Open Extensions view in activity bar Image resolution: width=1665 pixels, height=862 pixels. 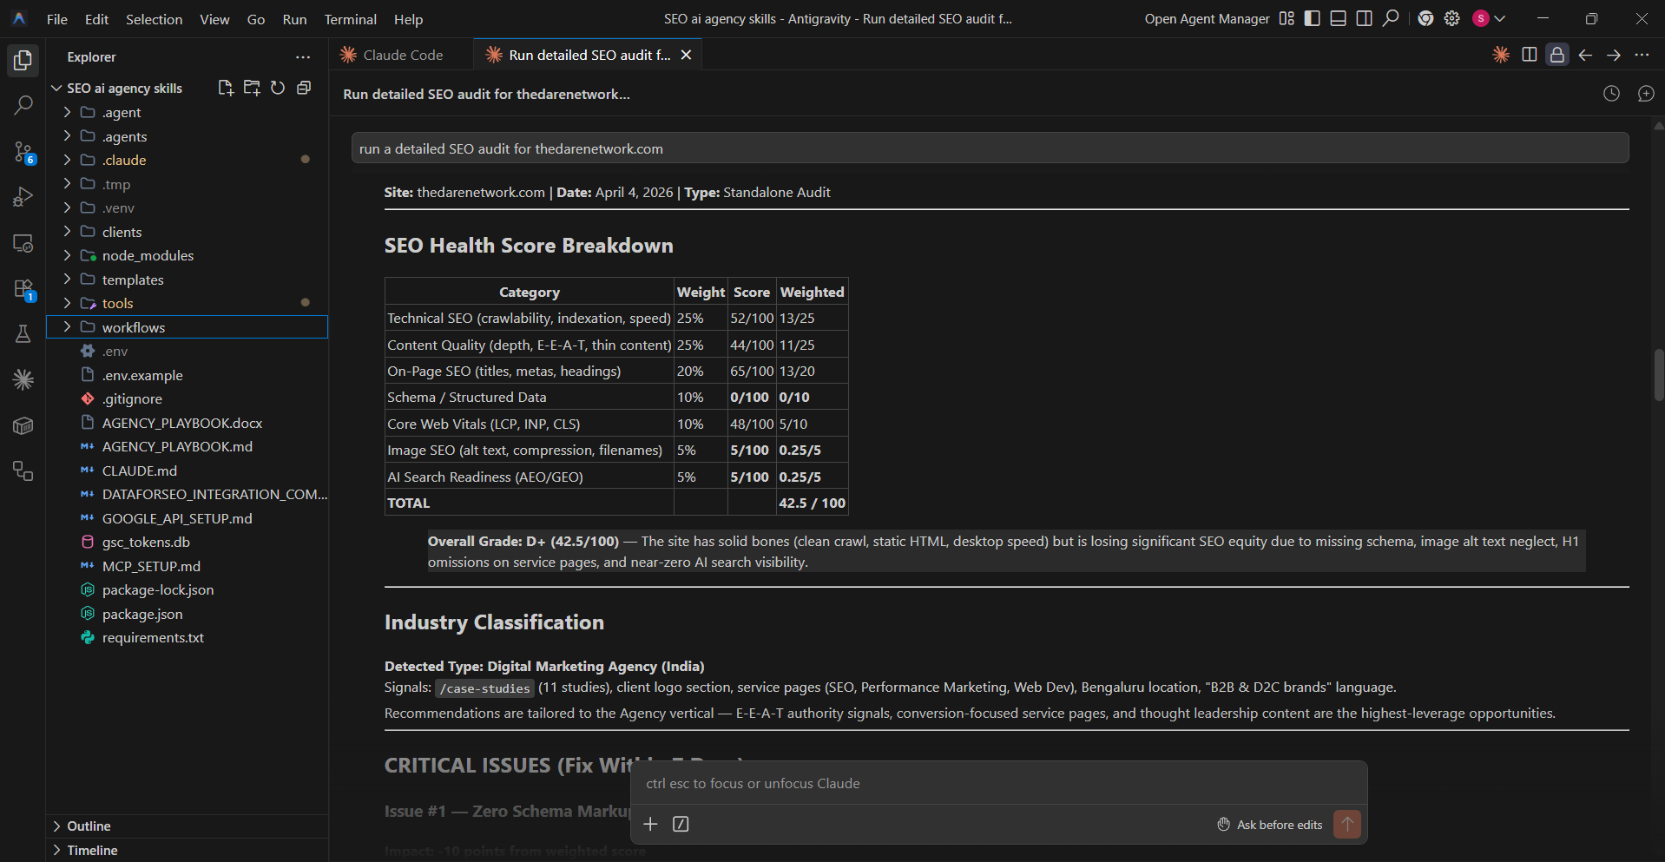[23, 289]
